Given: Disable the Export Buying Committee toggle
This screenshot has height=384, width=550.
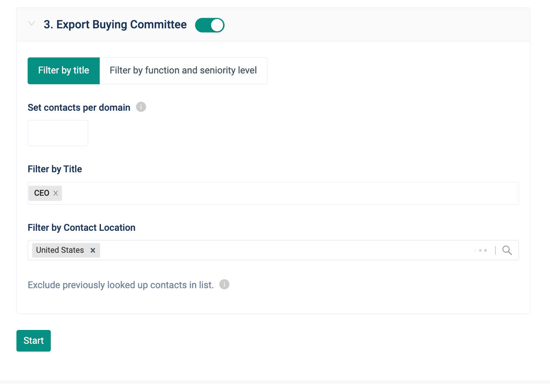Looking at the screenshot, I should [x=210, y=25].
